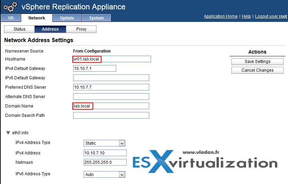Click the Cancel Changes button
Image resolution: width=288 pixels, height=184 pixels.
pos(257,70)
